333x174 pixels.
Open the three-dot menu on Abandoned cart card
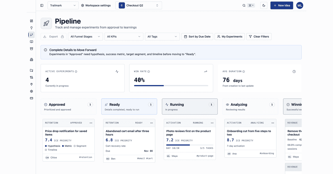(x=151, y=123)
